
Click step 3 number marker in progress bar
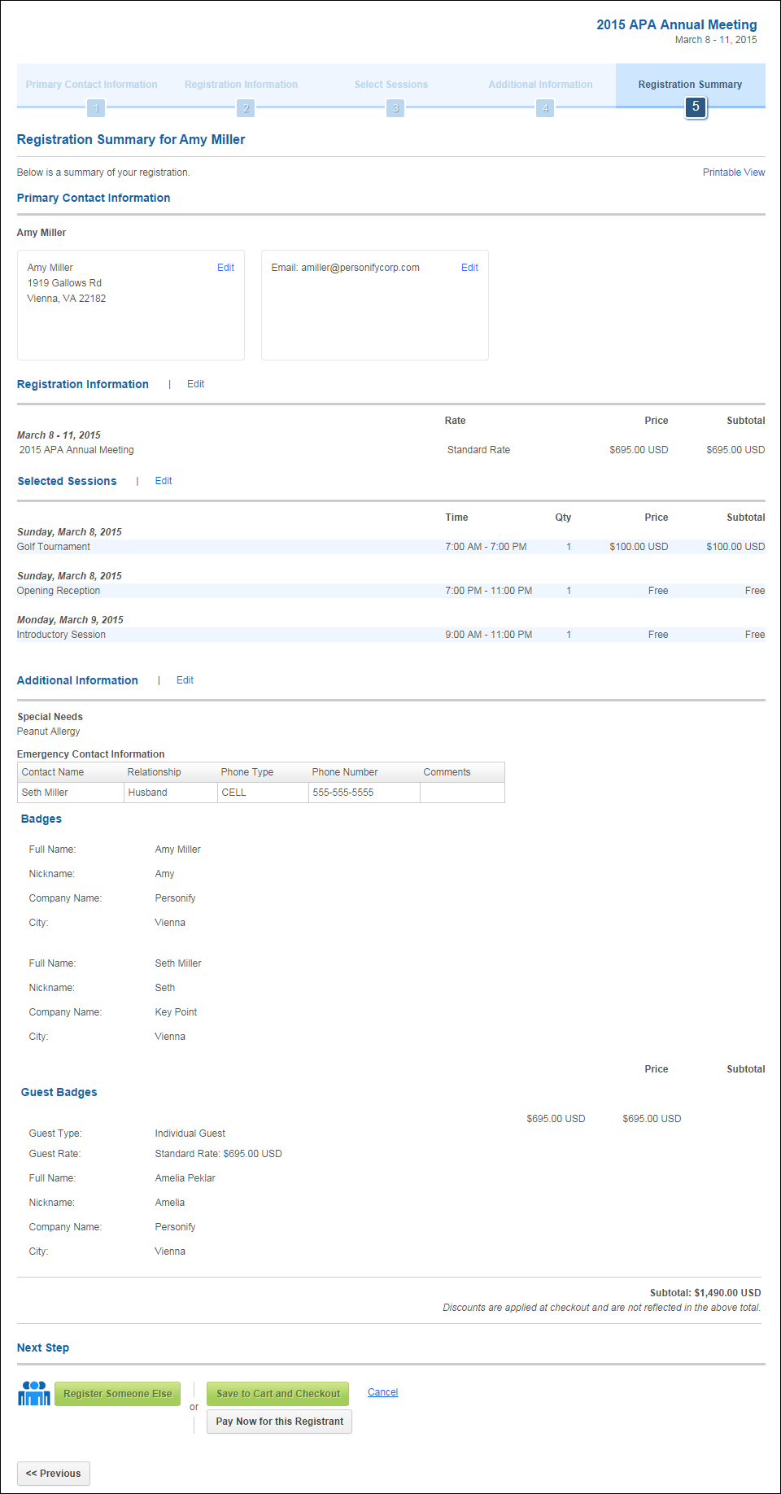pos(395,107)
